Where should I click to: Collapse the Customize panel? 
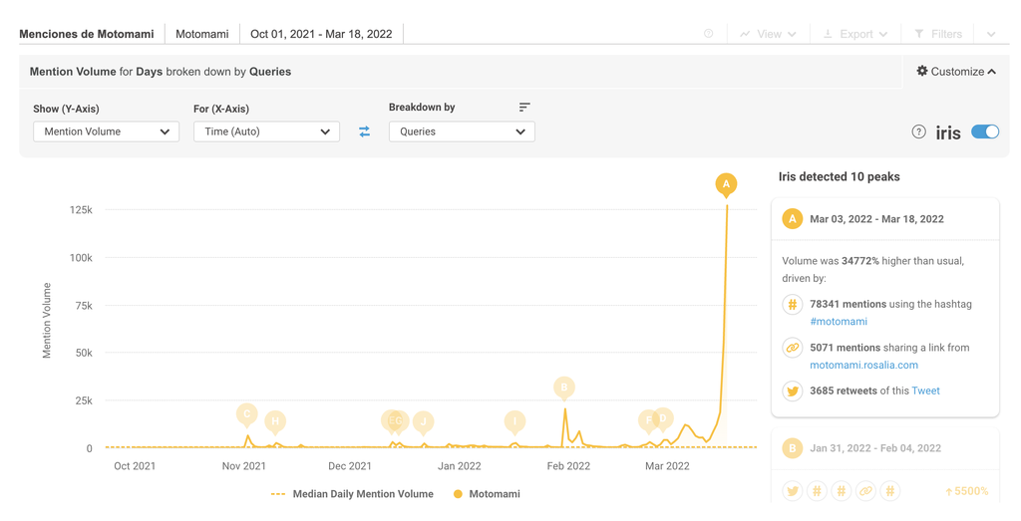point(956,72)
